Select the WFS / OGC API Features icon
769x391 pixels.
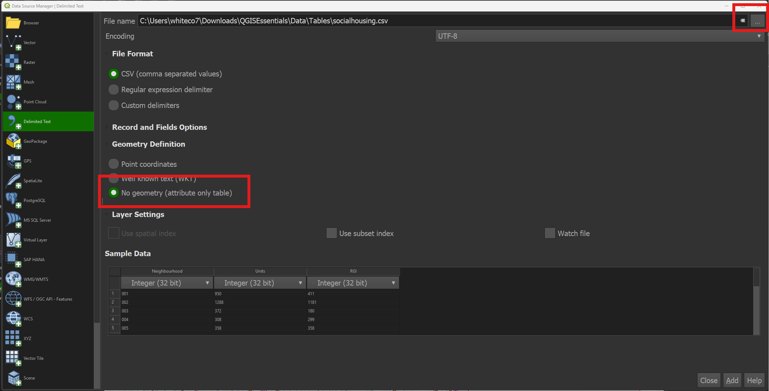click(13, 299)
